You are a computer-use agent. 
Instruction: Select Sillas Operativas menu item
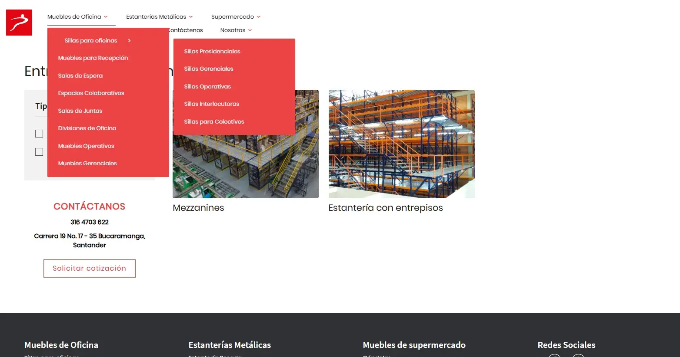pos(207,87)
